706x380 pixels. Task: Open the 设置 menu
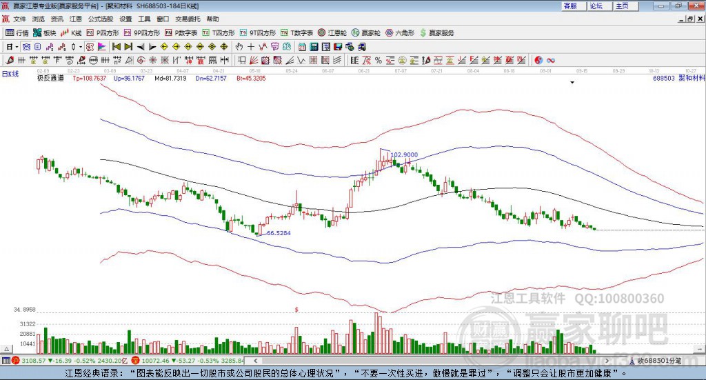[125, 19]
